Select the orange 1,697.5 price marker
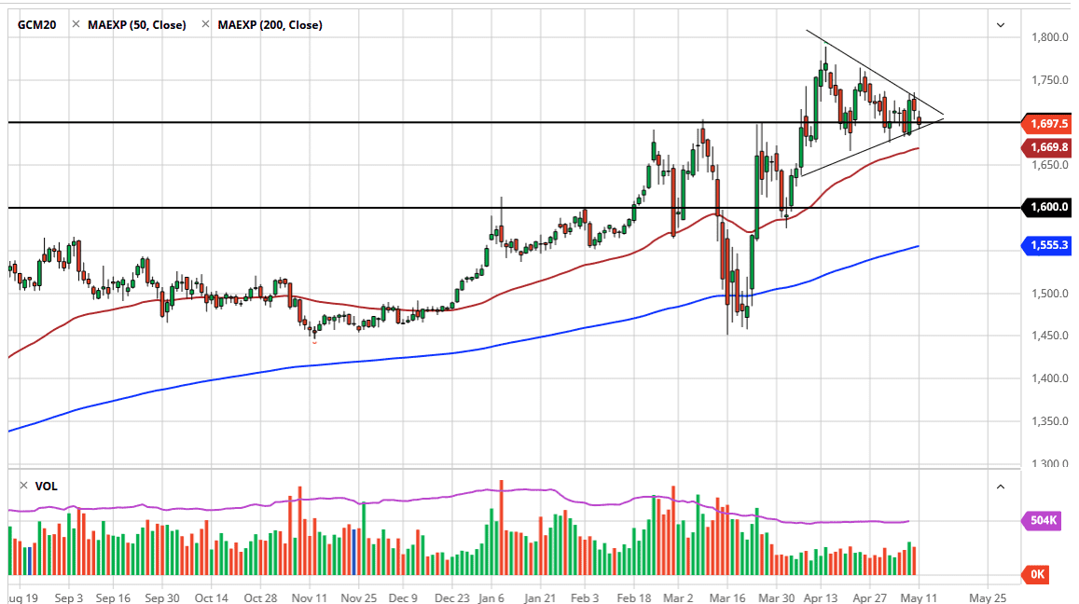Viewport: 1079px width, 604px height. (1048, 122)
